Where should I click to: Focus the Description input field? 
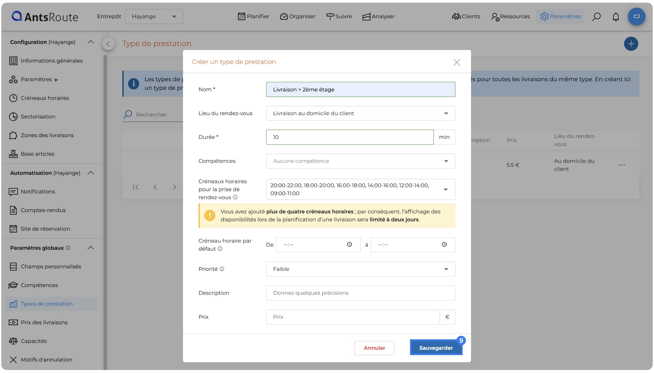pyautogui.click(x=361, y=293)
